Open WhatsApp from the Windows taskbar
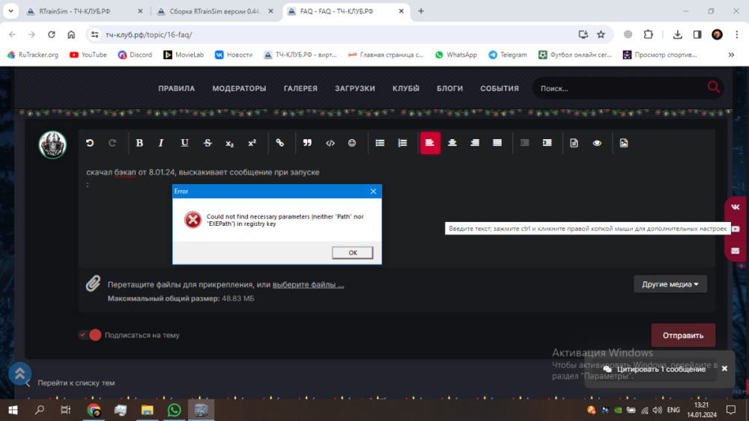 [175, 410]
